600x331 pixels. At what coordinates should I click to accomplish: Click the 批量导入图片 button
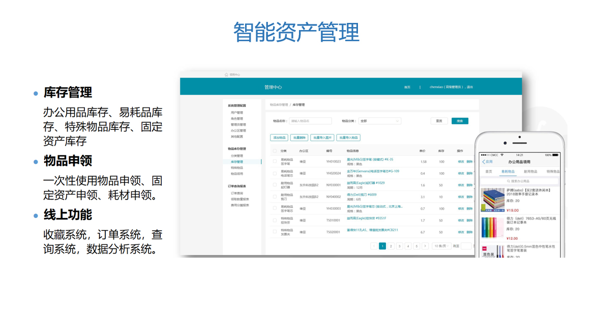click(322, 137)
